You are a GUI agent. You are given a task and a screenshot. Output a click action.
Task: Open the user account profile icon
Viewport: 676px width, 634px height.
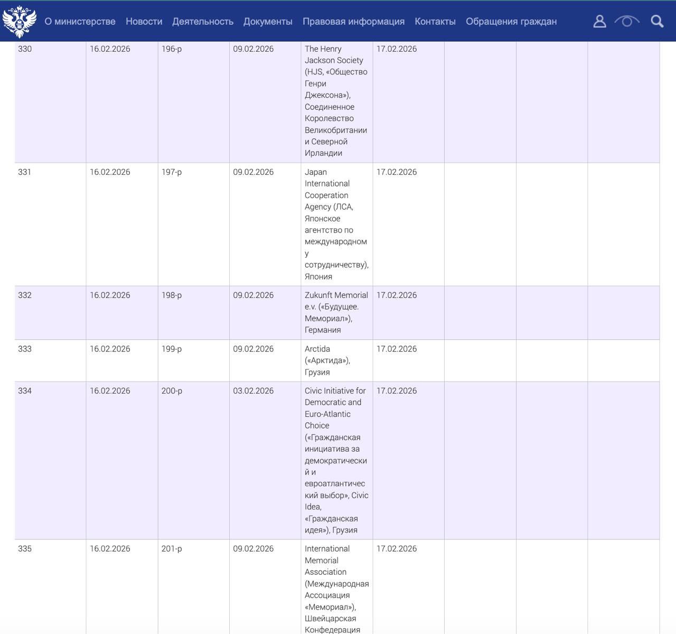(599, 21)
